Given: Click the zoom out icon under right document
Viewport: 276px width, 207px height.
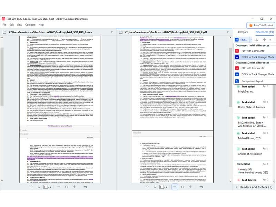Looking at the screenshot, I should [175, 187].
